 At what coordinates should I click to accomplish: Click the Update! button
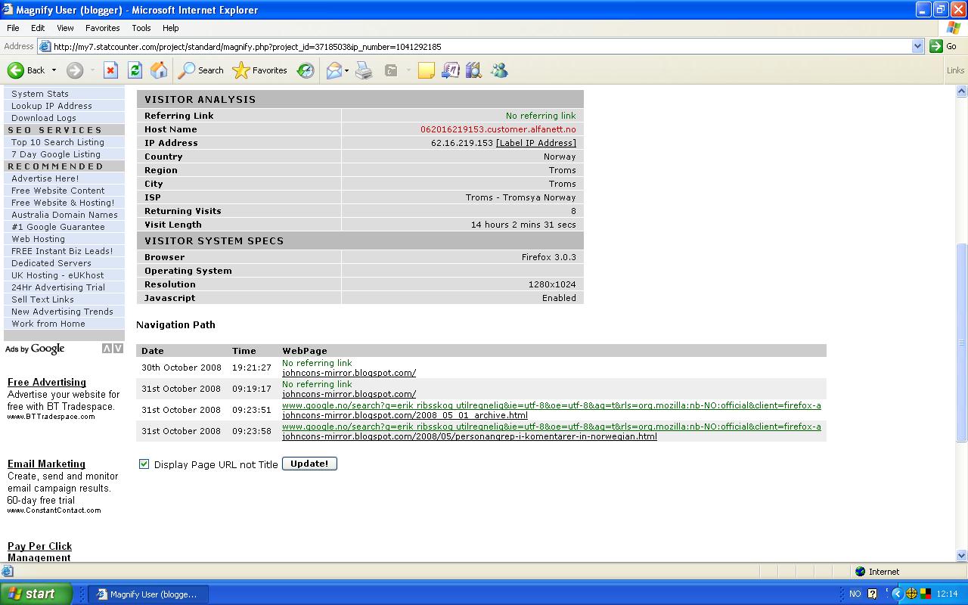[309, 464]
